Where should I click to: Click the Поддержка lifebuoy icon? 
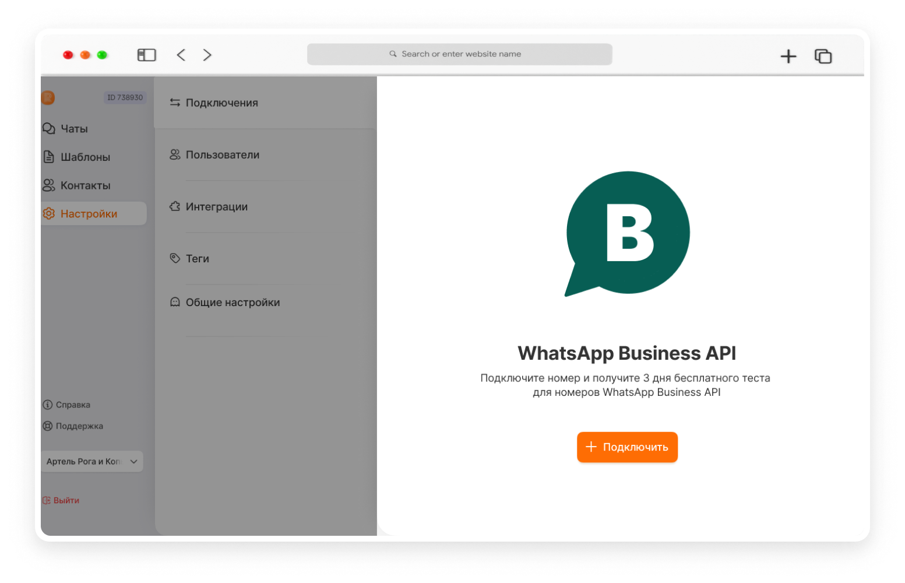(x=48, y=426)
